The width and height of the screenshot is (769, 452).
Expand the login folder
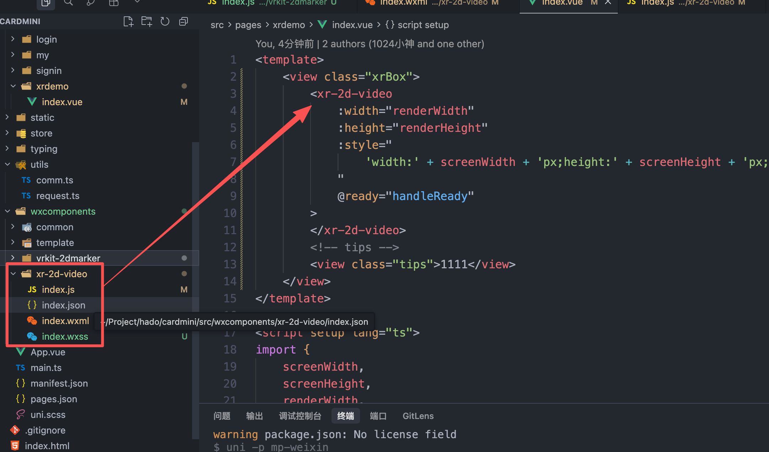point(46,39)
